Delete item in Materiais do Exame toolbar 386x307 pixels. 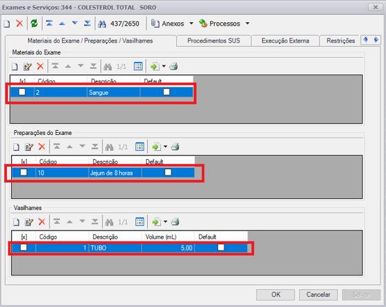coord(40,66)
